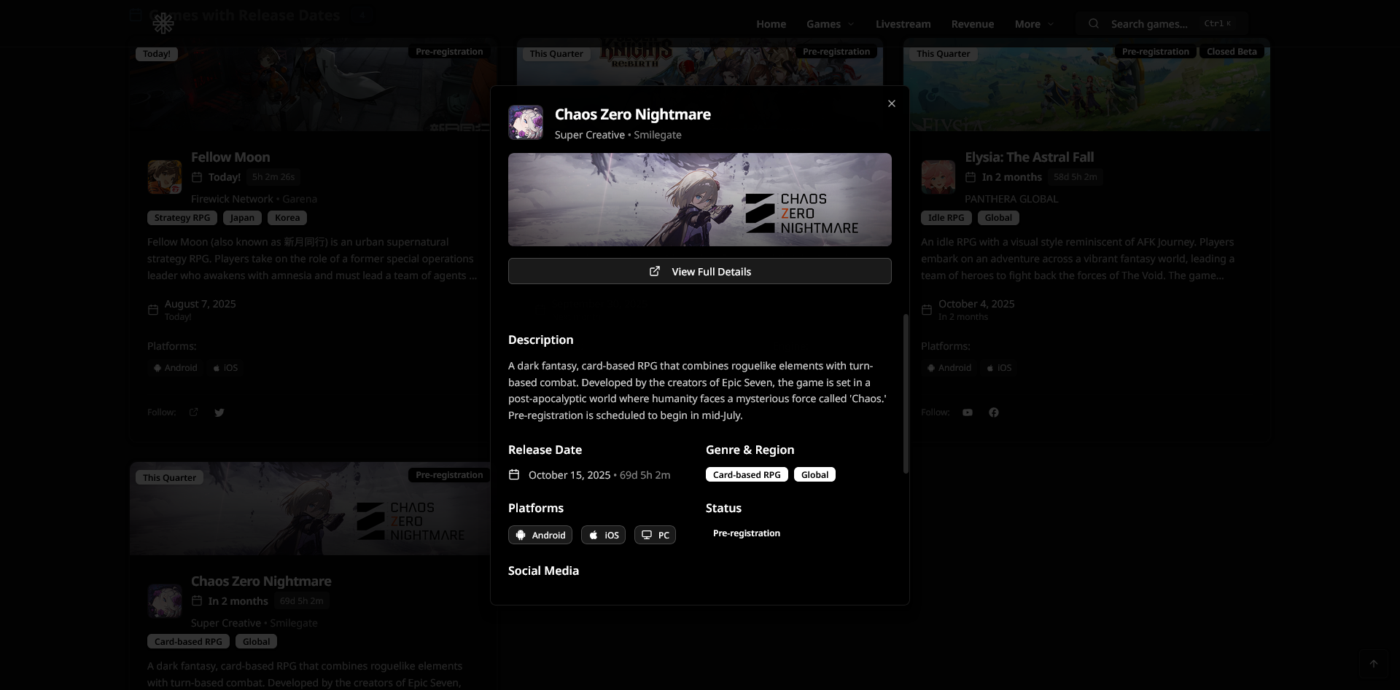Click Chaos Zero Nightmare card avatar icon
Screen dimensions: 1400x690
pyautogui.click(x=165, y=601)
